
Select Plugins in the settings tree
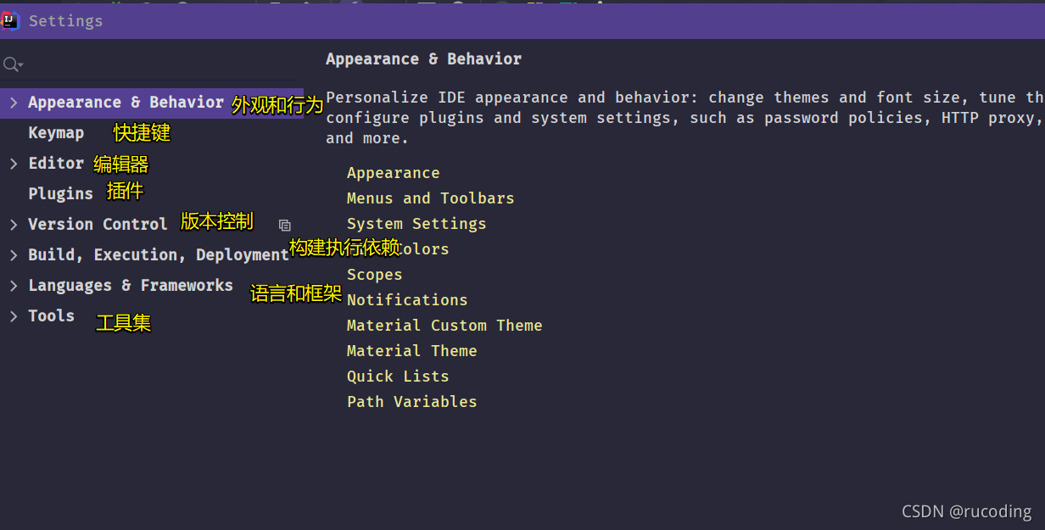pos(60,194)
